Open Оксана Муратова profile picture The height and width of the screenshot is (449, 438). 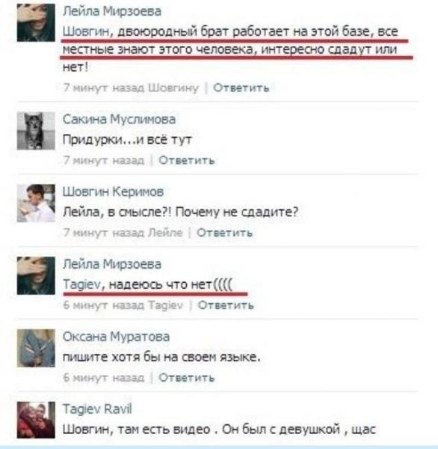click(x=36, y=348)
